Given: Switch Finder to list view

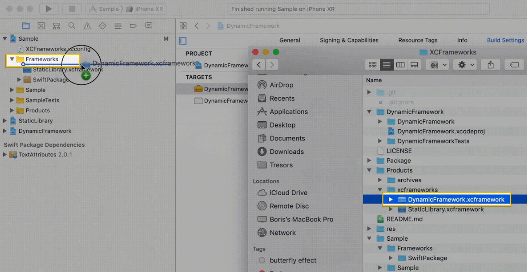Looking at the screenshot, I should pos(387,65).
